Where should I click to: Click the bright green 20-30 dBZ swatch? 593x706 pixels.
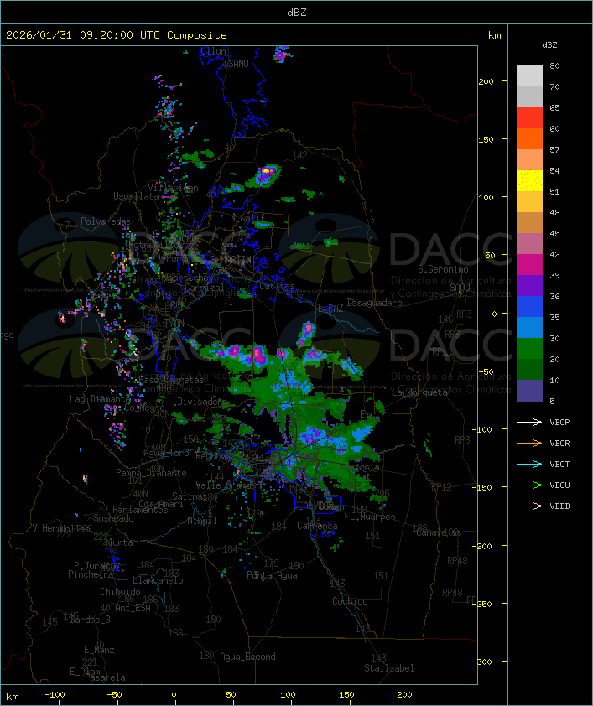[x=529, y=348]
